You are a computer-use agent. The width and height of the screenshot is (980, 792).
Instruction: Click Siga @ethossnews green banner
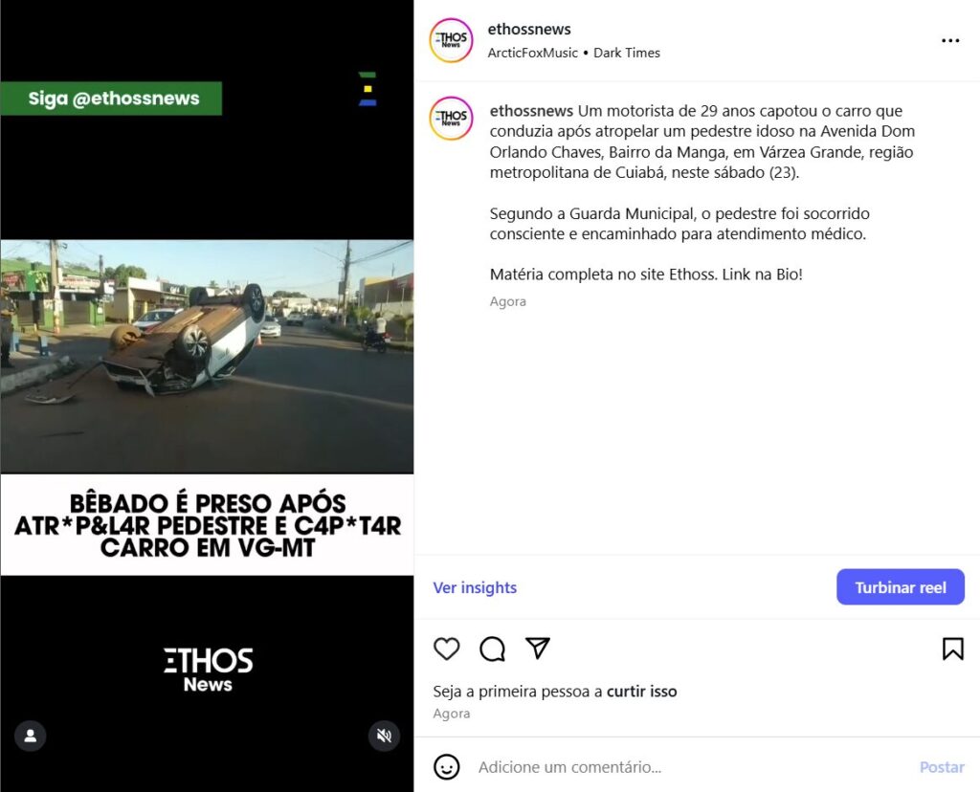111,99
